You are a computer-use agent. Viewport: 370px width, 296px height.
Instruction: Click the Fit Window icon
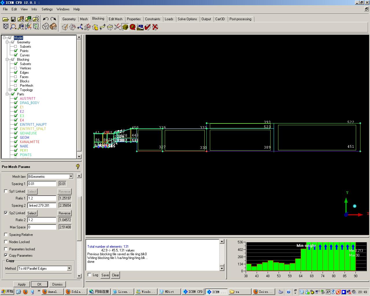pyautogui.click(x=5, y=27)
